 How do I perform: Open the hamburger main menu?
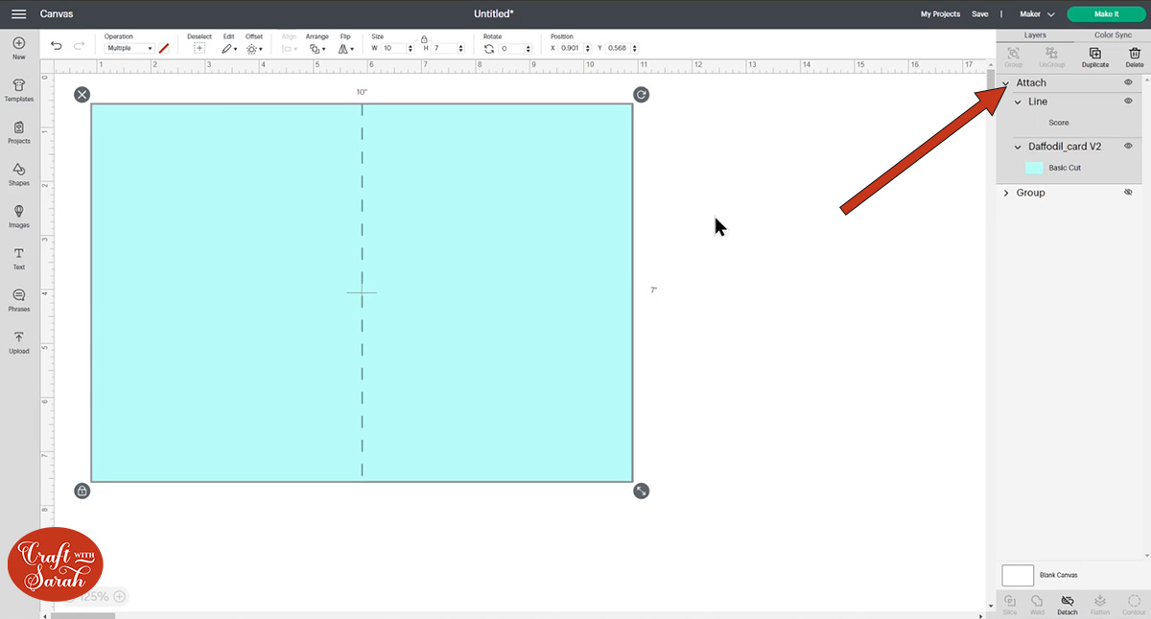pos(18,14)
